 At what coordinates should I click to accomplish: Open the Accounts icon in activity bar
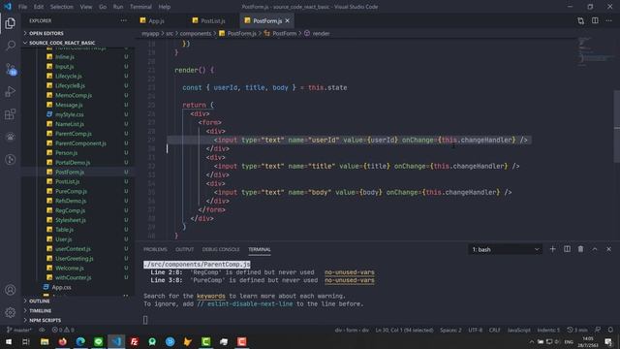[11, 290]
